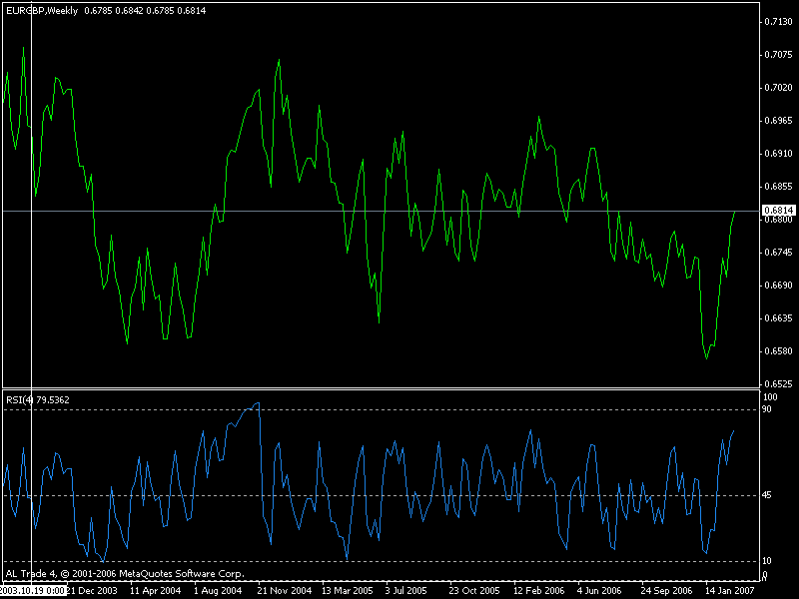Click the 23 Oct 2005 date label

[471, 591]
